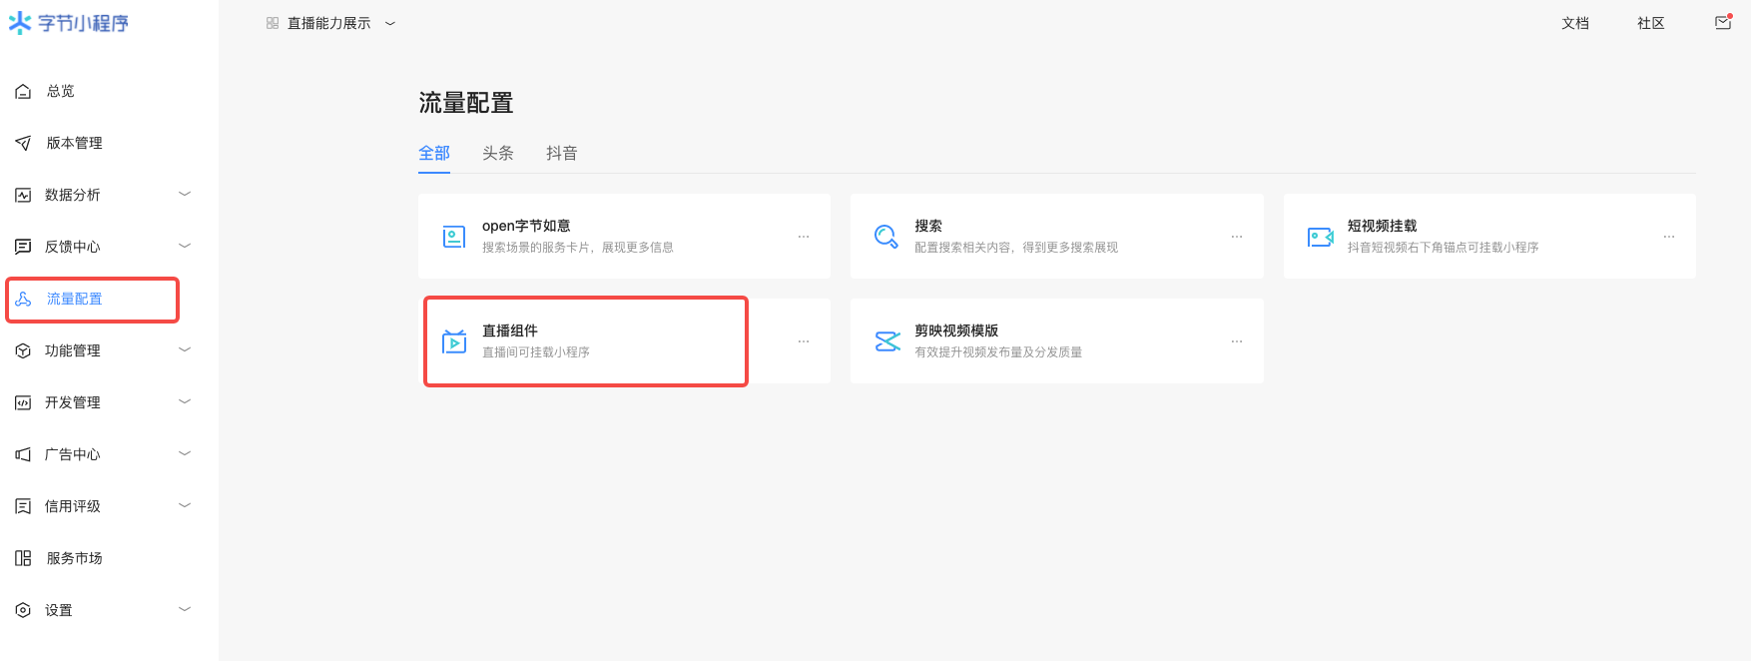Expand the 数据分析 menu chevron
The image size is (1751, 661).
tap(185, 194)
